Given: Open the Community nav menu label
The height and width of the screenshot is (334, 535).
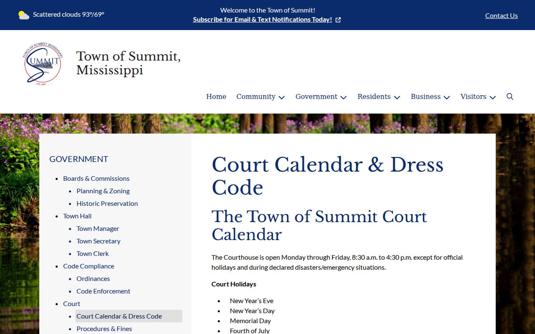Looking at the screenshot, I should click(256, 96).
